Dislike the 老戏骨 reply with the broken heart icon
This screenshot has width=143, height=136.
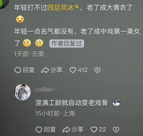(x=116, y=130)
